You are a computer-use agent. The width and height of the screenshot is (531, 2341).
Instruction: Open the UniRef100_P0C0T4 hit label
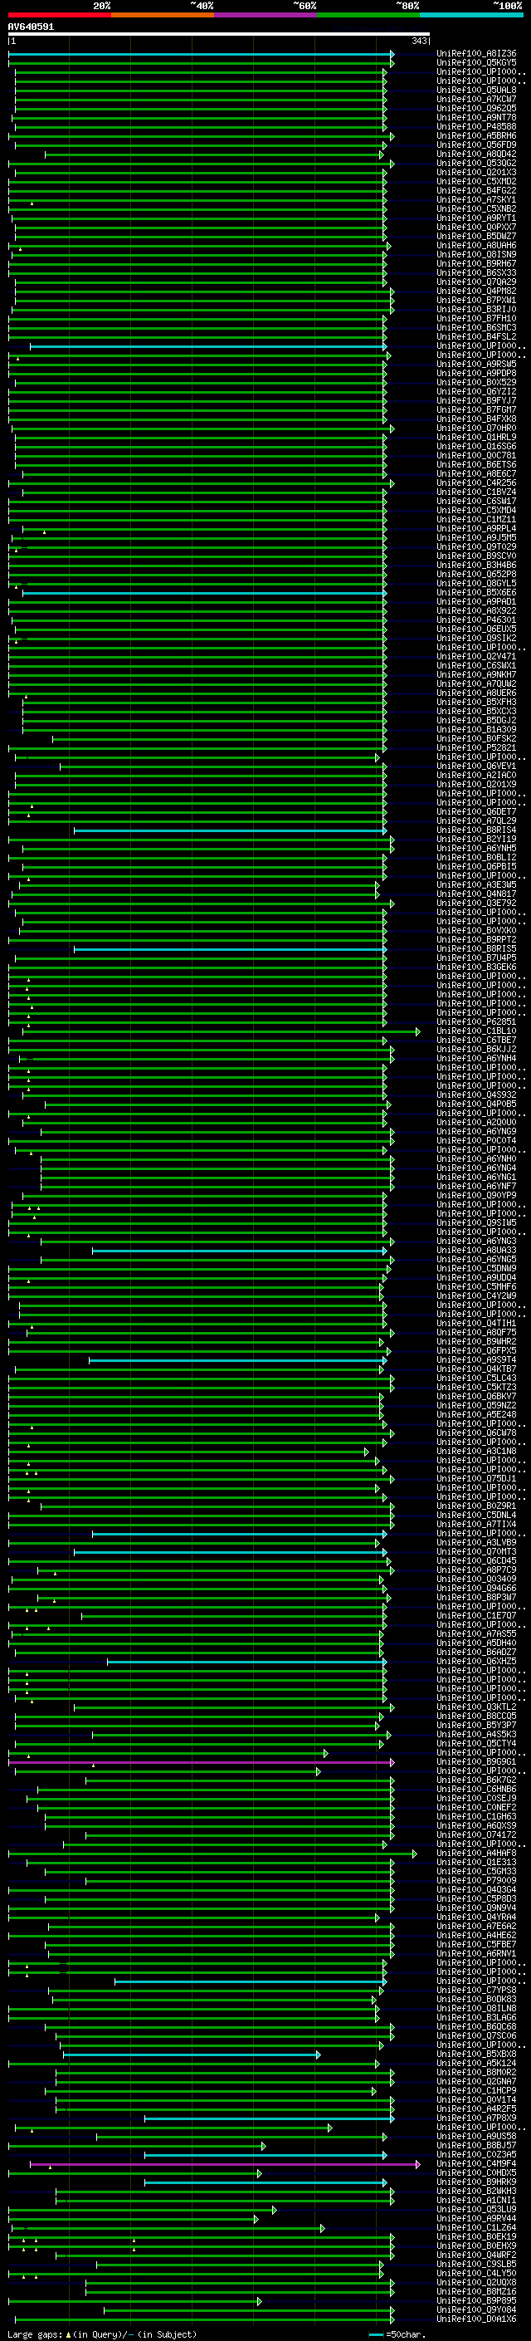point(476,1141)
